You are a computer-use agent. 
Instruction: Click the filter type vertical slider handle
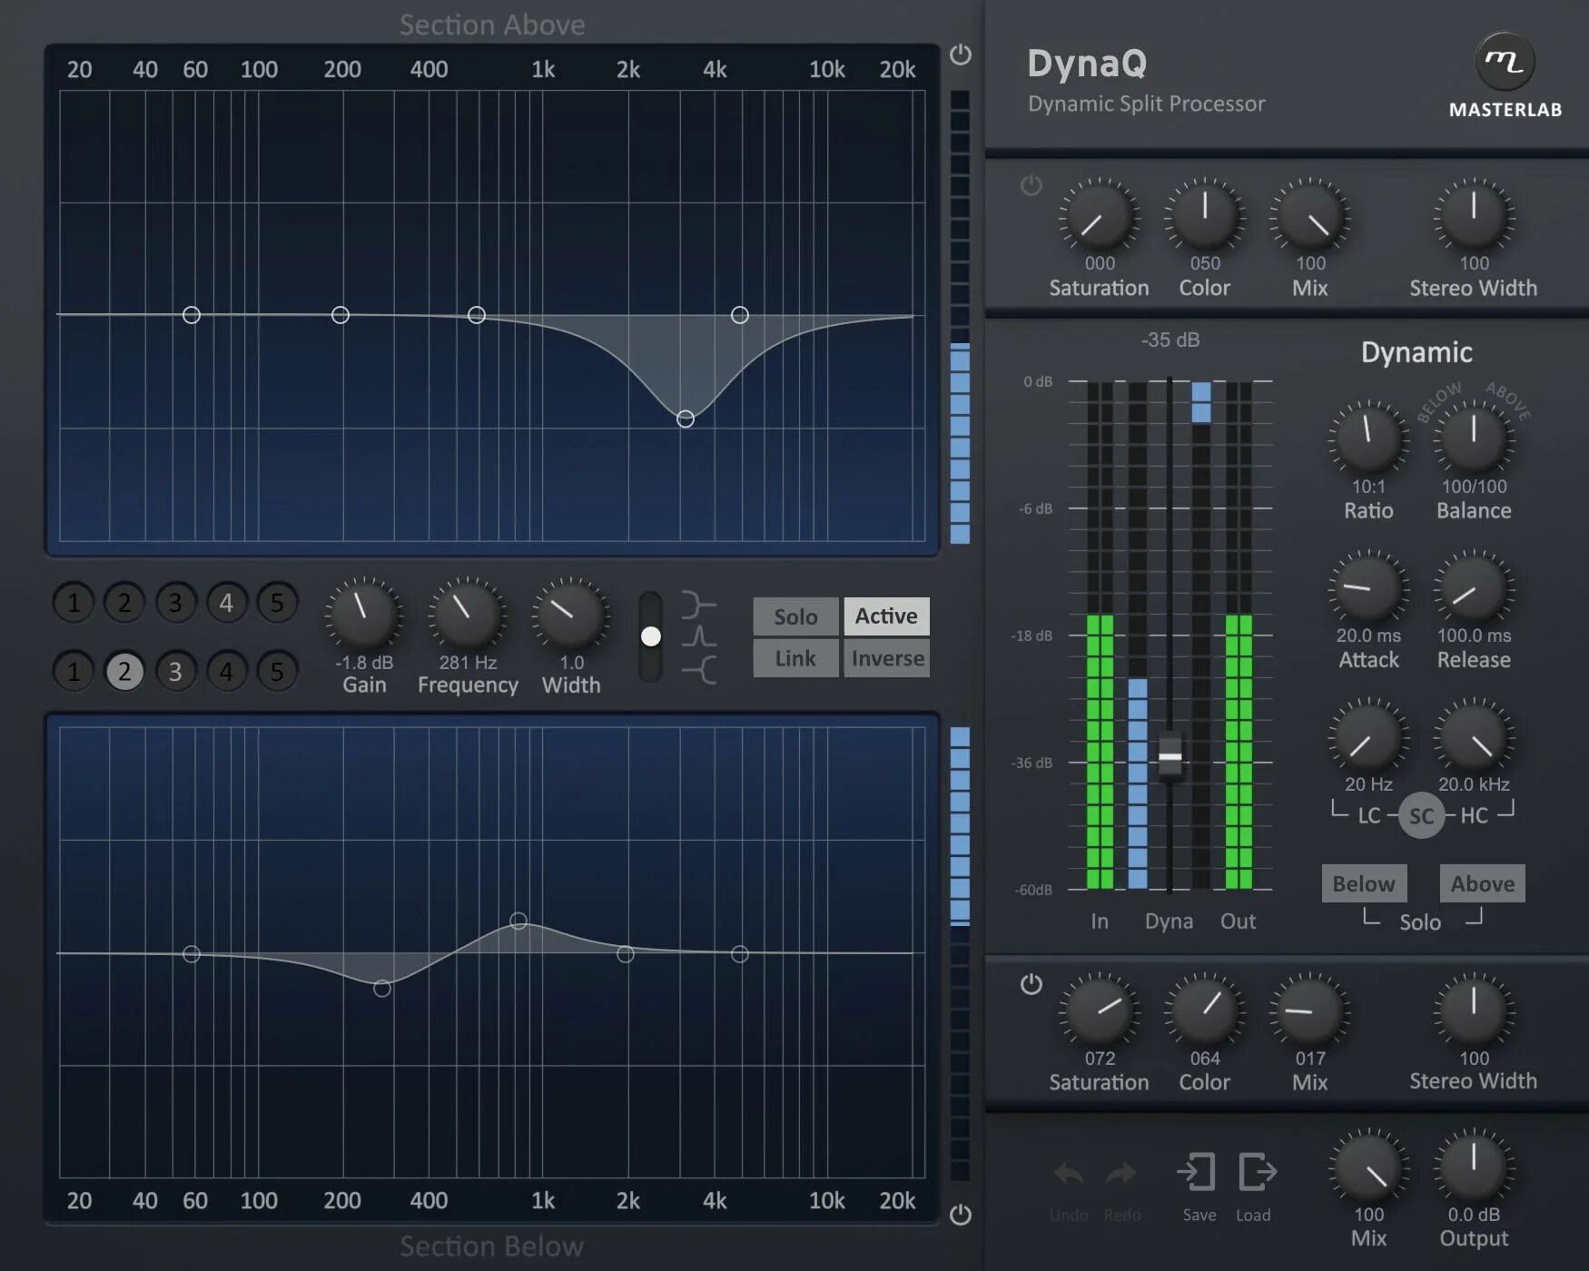pyautogui.click(x=650, y=636)
